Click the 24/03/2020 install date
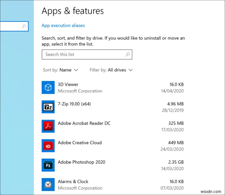Viewport: 225px width, 195px height. 172,149
